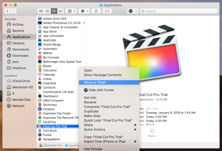Screen dimensions: 222x151
Task: Switch to list view in toolbar
Action: click(x=47, y=11)
